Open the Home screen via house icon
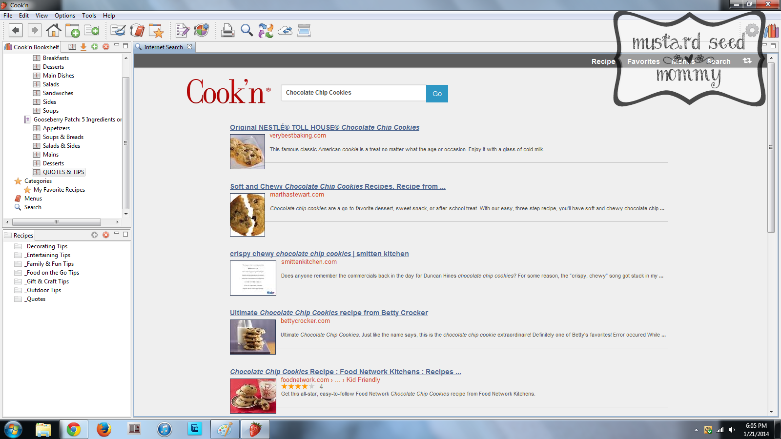Viewport: 781px width, 439px height. point(53,30)
